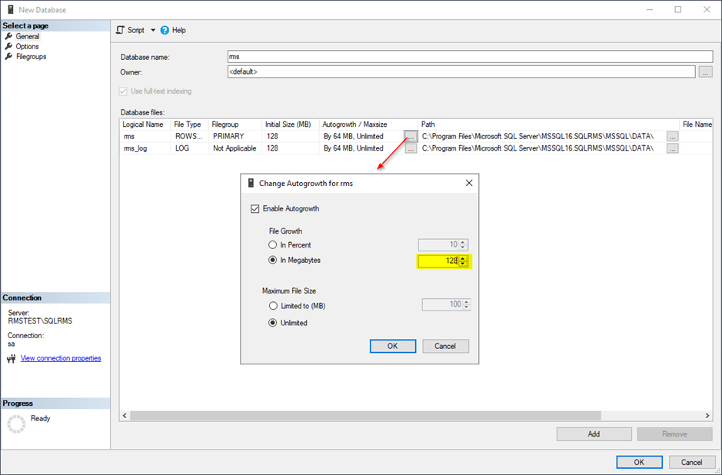Screen dimensions: 722x475
Task: Open the Options page
Action: [27, 46]
